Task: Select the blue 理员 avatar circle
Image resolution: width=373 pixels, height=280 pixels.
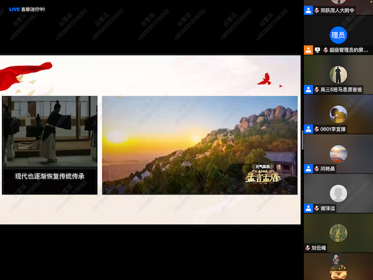Action: pyautogui.click(x=338, y=35)
